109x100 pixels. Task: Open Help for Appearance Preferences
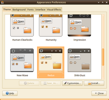[x=10, y=93]
